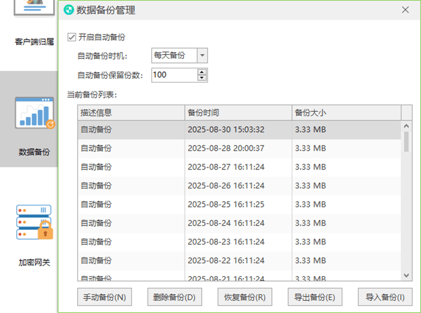Decrease 自动备份保留份数 with down arrow

pyautogui.click(x=202, y=78)
